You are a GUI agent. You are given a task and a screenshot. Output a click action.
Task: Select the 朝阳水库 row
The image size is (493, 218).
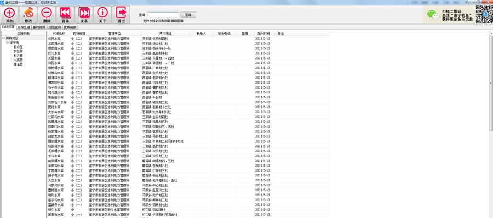[x=188, y=195]
